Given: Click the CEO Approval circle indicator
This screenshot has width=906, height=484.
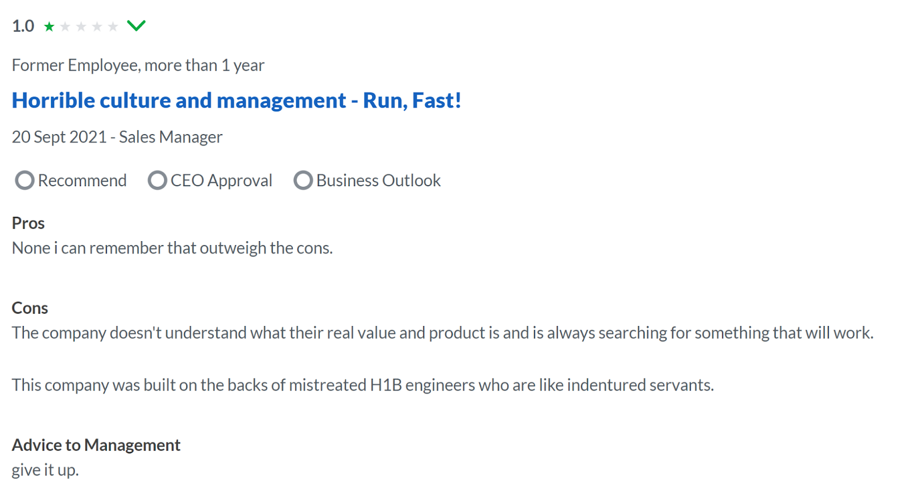Looking at the screenshot, I should (x=157, y=181).
